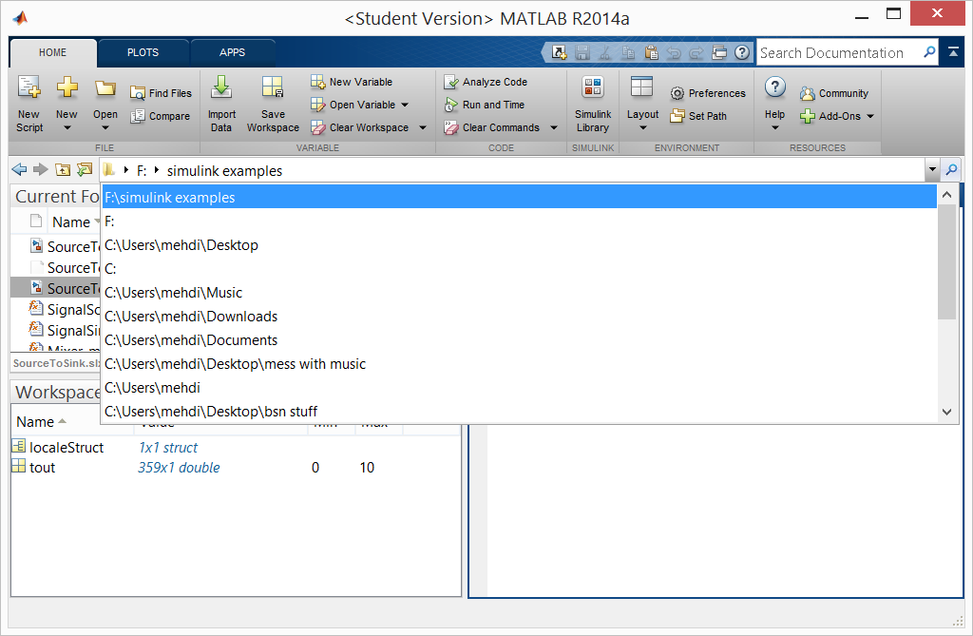Click the Find Files icon
This screenshot has height=636, width=973.
[x=138, y=93]
